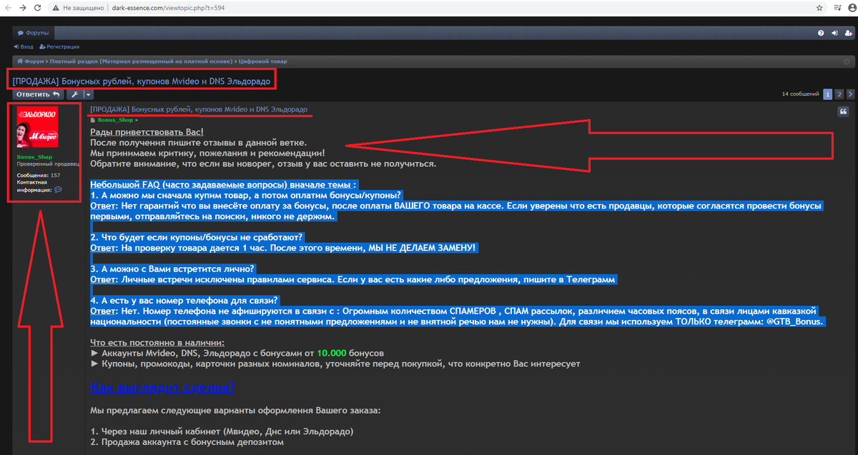858x455 pixels.
Task: Click the "Сообщения: 157" profile stat
Action: click(x=39, y=175)
